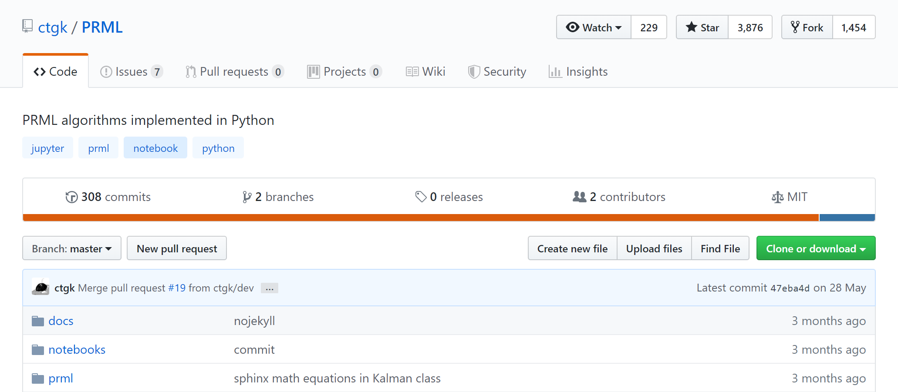
Task: Click the blue language bar segment
Action: tap(847, 218)
